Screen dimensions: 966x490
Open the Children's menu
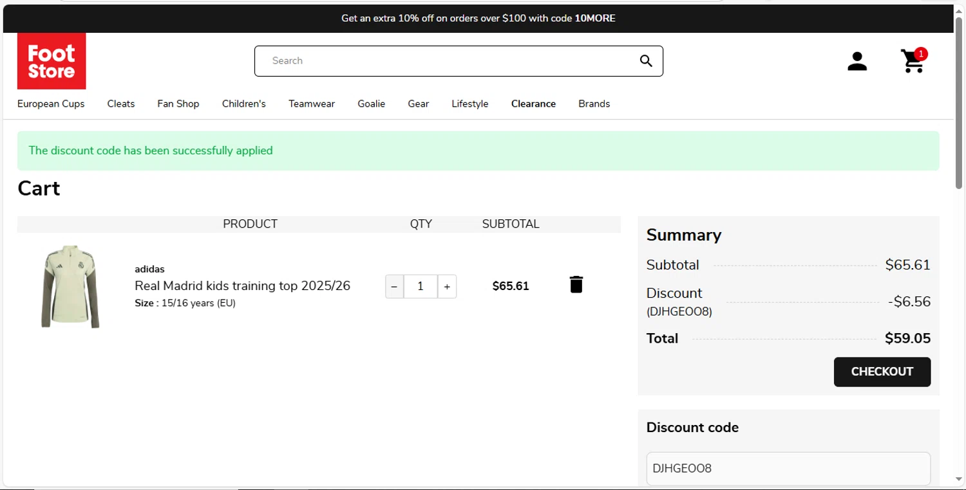(244, 104)
